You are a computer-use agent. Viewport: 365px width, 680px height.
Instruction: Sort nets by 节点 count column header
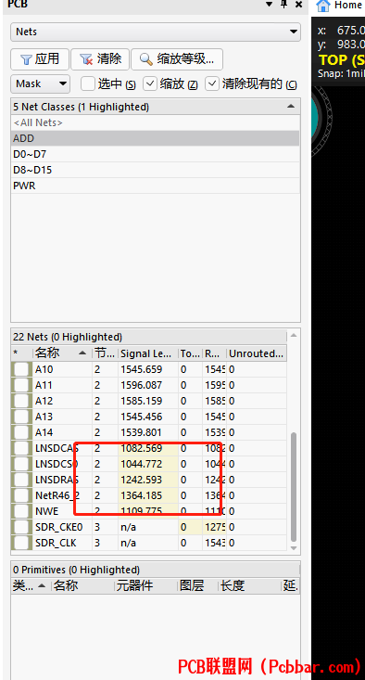105,353
